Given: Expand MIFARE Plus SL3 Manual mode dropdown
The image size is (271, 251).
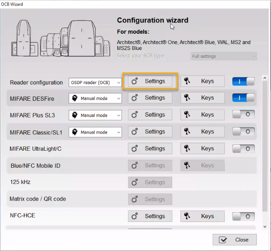Looking at the screenshot, I should point(95,115).
